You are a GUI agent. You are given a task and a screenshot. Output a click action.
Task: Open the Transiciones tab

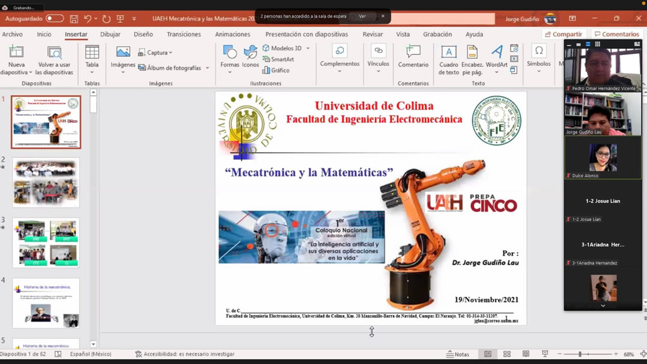pyautogui.click(x=184, y=34)
